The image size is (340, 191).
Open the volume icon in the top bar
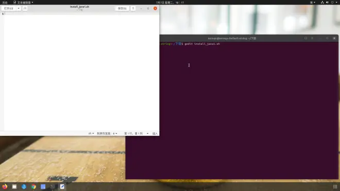pos(327,3)
